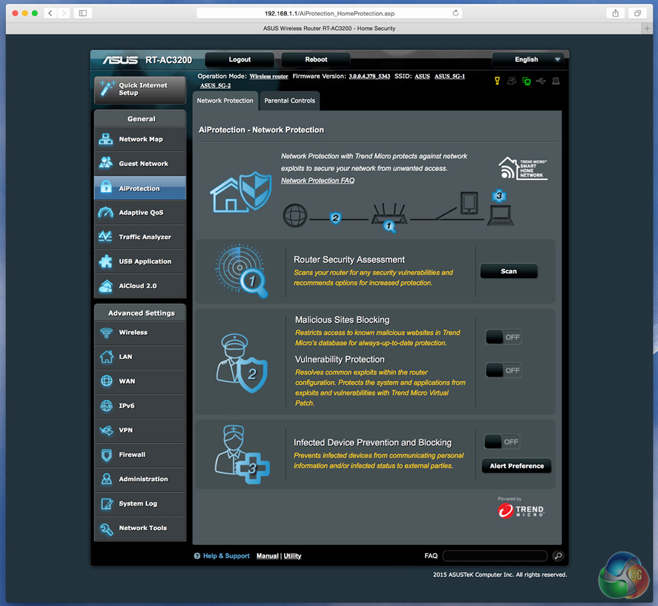Click the Reboot button
This screenshot has height=606, width=658.
[316, 60]
